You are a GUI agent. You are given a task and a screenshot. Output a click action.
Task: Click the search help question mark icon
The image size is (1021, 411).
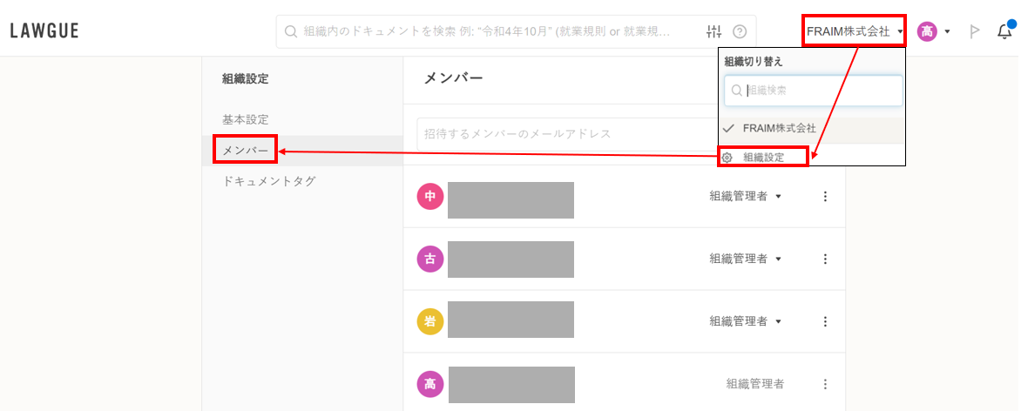pyautogui.click(x=740, y=32)
